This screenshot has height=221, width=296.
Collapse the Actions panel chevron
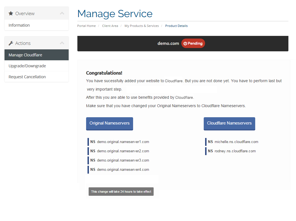click(62, 43)
